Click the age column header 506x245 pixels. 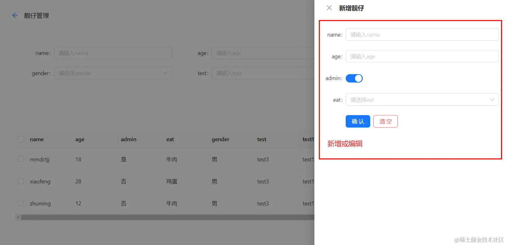80,140
